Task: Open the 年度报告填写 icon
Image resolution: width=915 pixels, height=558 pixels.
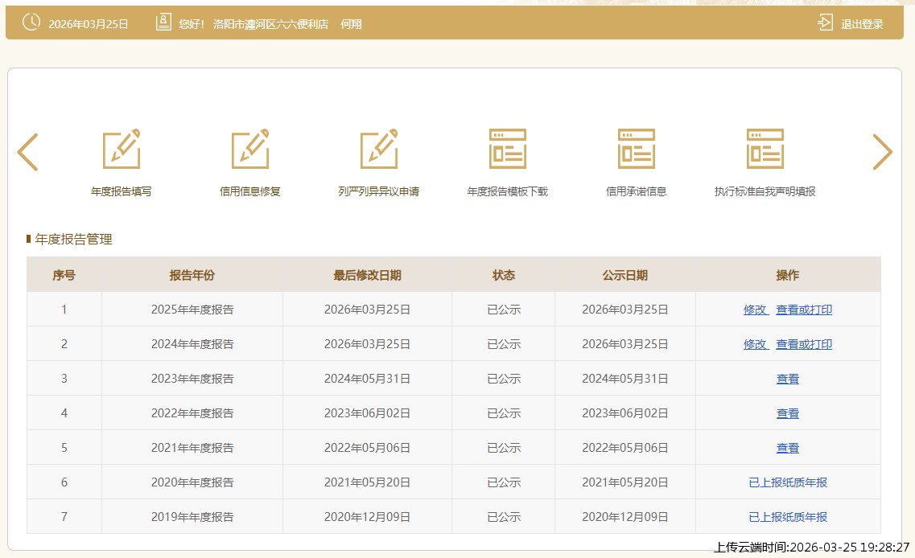Action: coord(122,150)
